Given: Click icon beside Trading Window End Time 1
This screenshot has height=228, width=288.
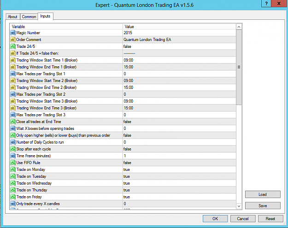Looking at the screenshot, I should click(13, 67).
